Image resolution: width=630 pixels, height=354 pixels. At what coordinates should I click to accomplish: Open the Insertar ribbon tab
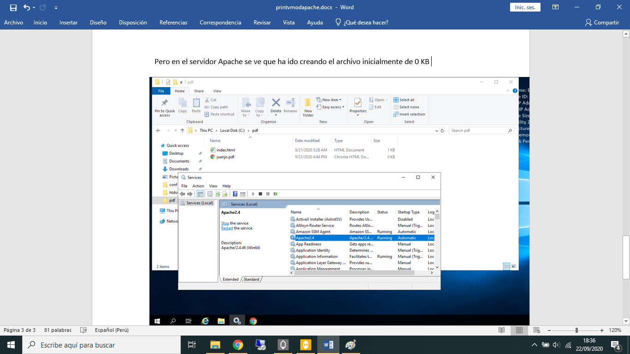[68, 22]
